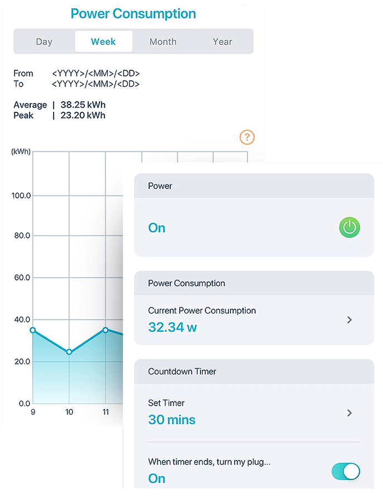383x499 pixels.
Task: Click the data point at day 10
Action: [69, 352]
